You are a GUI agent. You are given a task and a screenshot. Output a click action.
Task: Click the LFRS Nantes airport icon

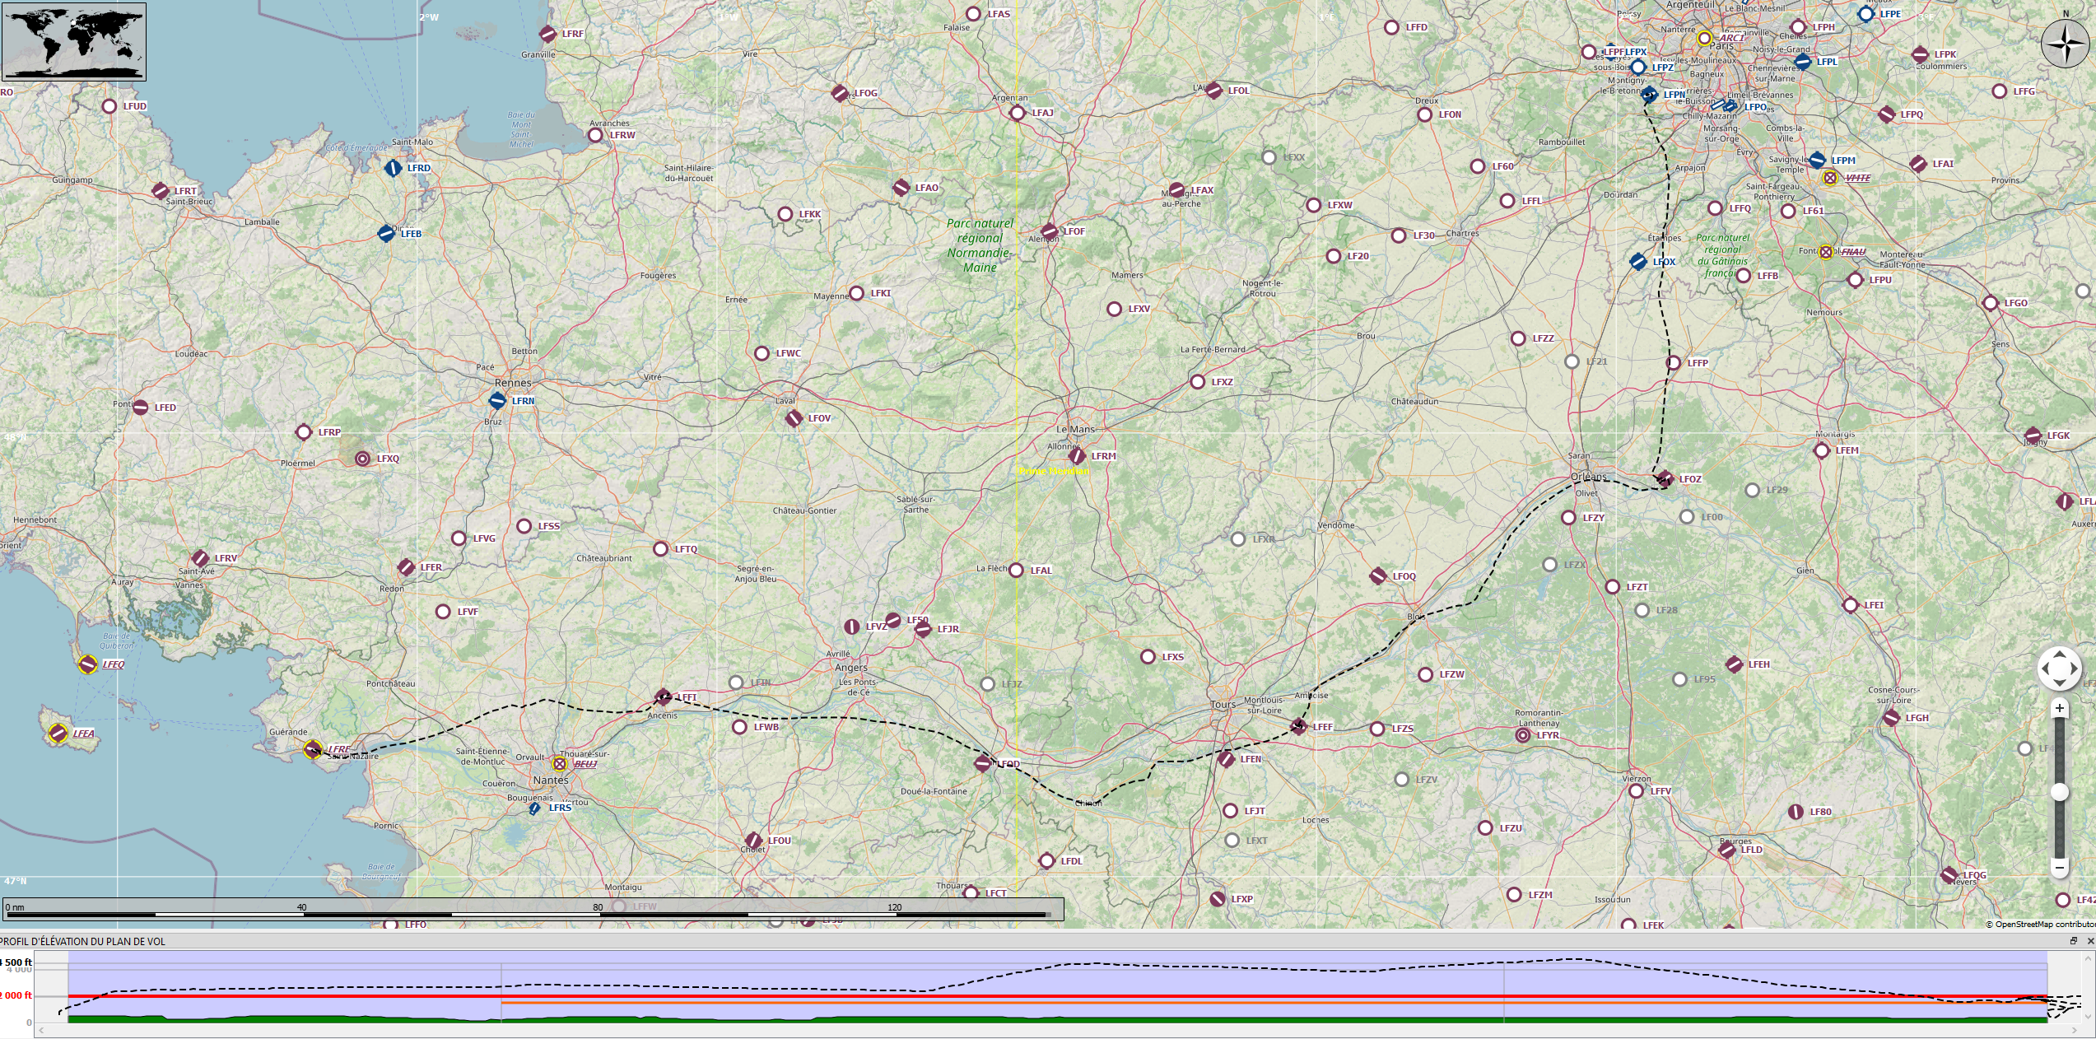[534, 808]
